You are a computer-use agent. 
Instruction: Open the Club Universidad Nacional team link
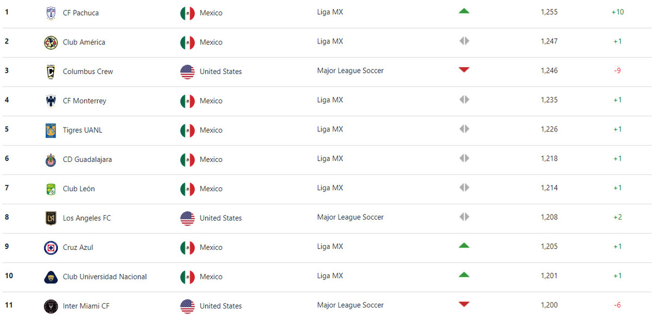(105, 277)
